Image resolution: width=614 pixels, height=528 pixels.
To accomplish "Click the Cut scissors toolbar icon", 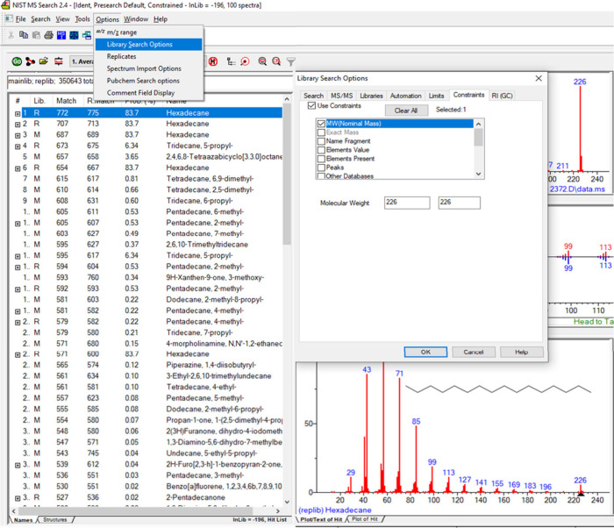I will point(11,35).
